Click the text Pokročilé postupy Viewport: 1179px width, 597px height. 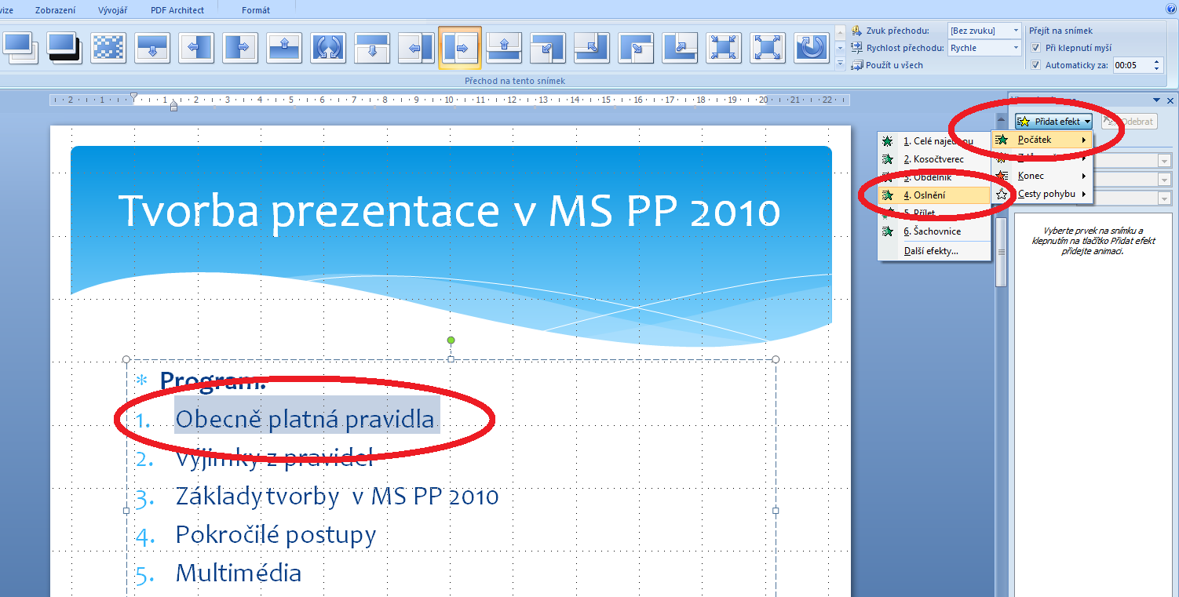pos(276,535)
